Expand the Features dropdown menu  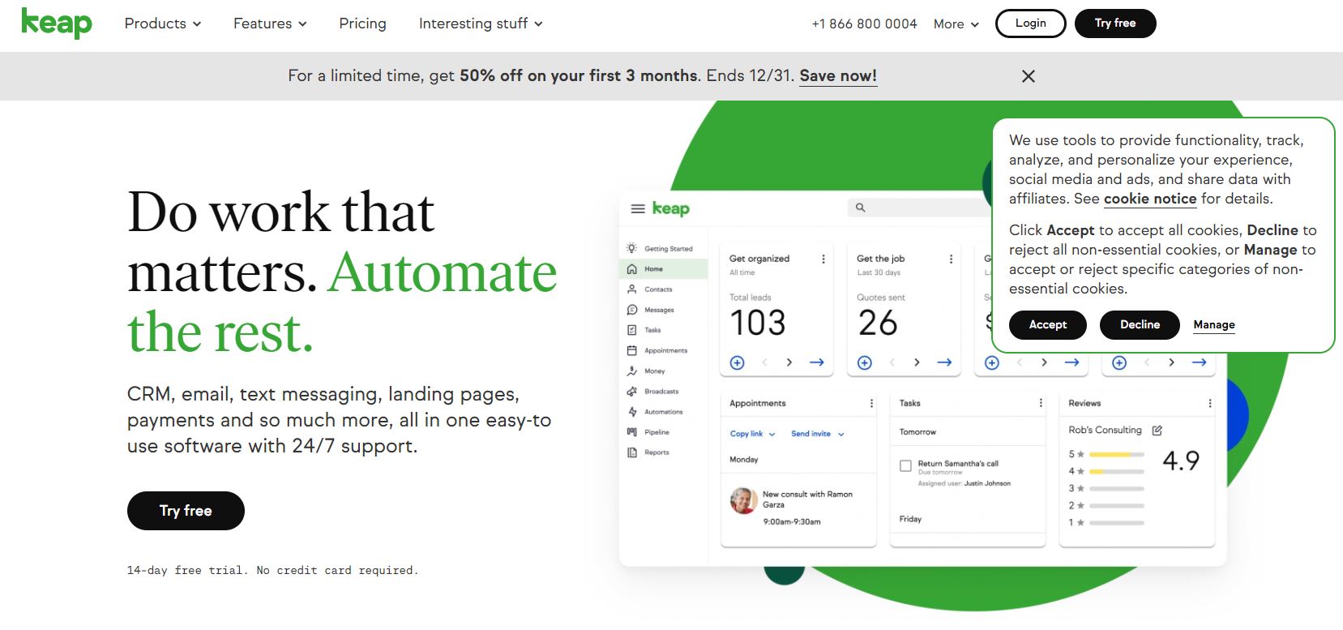click(x=271, y=24)
